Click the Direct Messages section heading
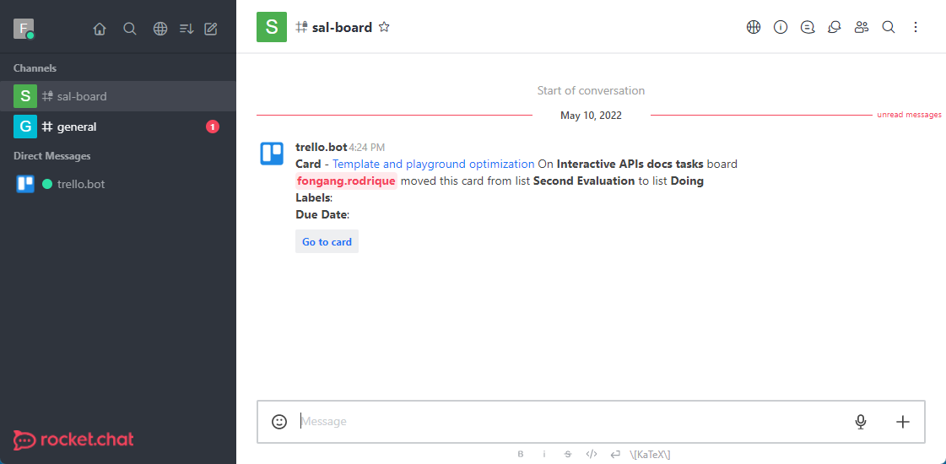The height and width of the screenshot is (464, 946). 51,156
